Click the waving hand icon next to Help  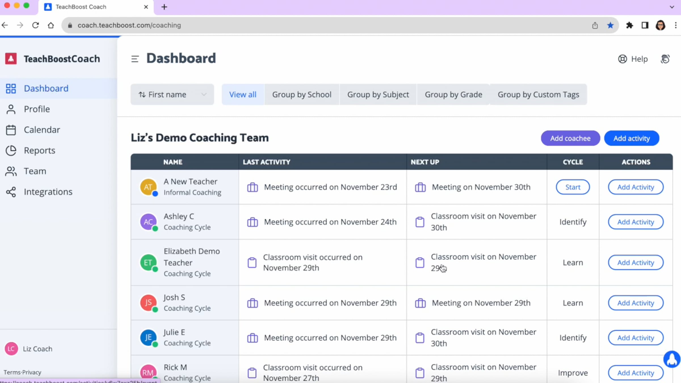point(665,59)
